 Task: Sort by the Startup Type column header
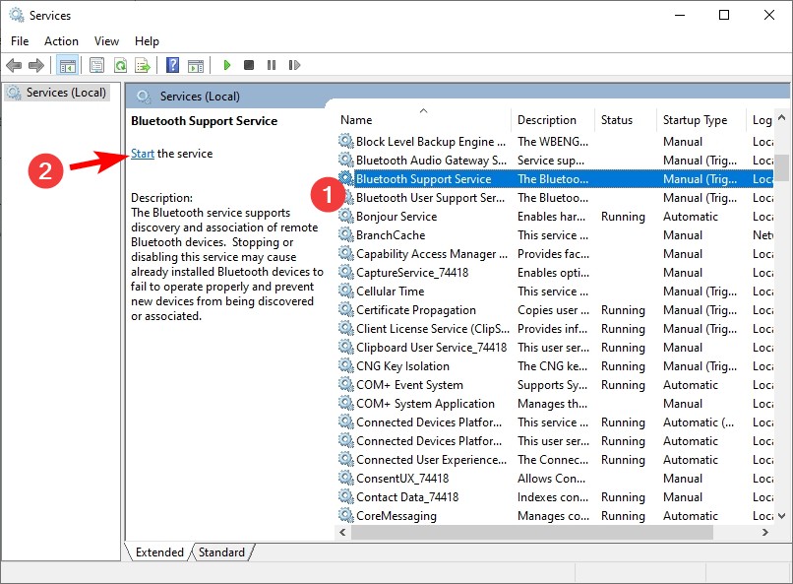click(701, 120)
